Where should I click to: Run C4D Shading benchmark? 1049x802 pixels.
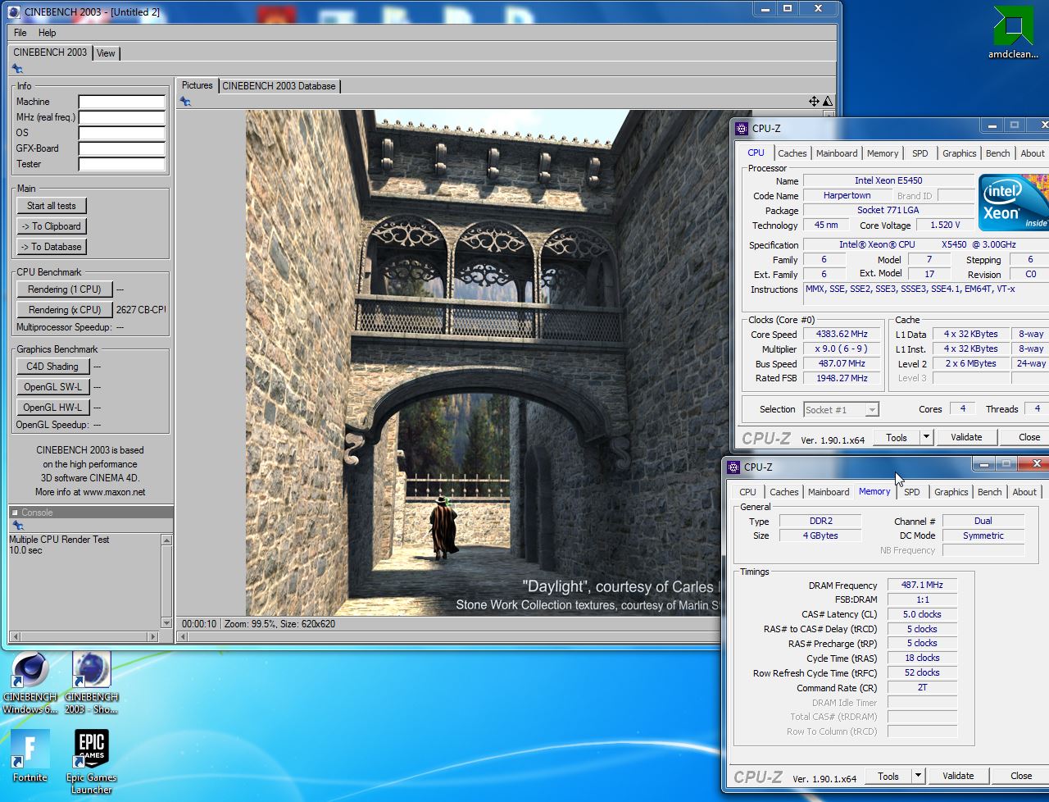(x=52, y=367)
